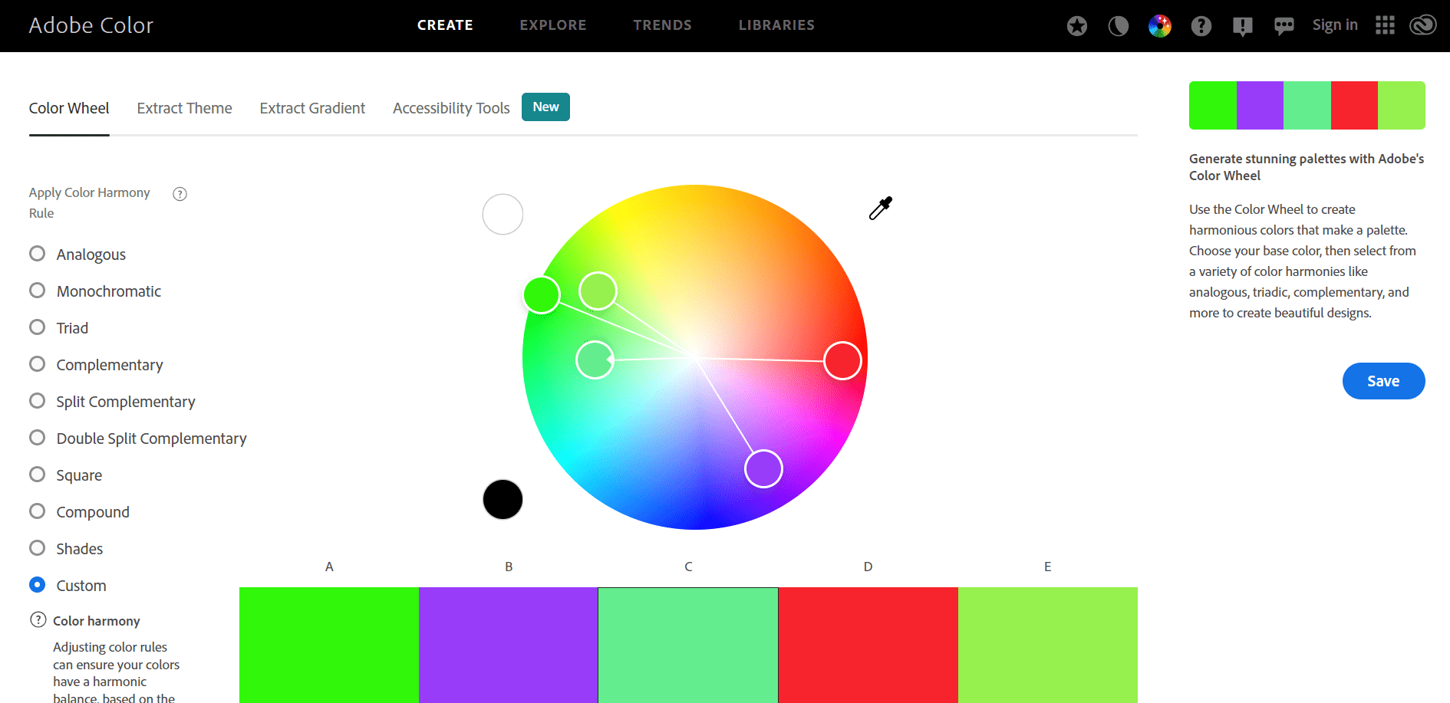Select swatch C mint green
Viewport: 1450px width, 703px height.
click(688, 645)
